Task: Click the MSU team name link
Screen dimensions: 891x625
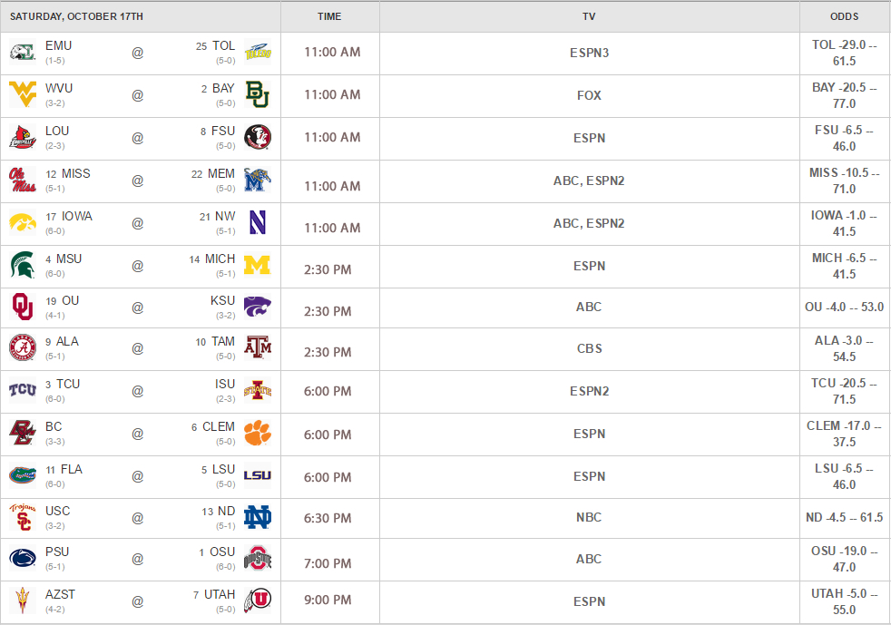Action: click(x=69, y=259)
